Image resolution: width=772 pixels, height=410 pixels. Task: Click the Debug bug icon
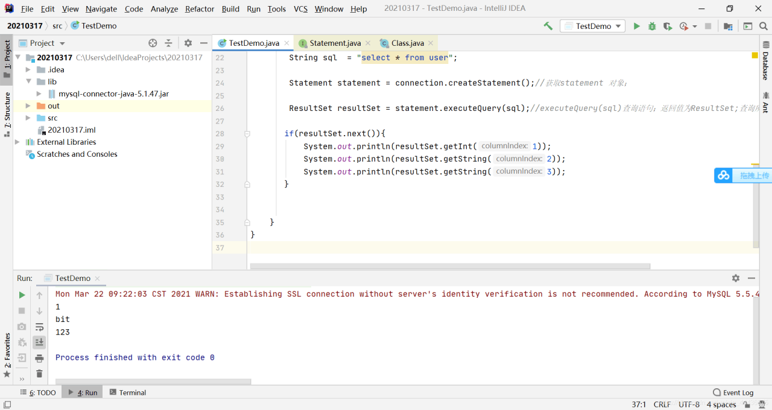652,26
